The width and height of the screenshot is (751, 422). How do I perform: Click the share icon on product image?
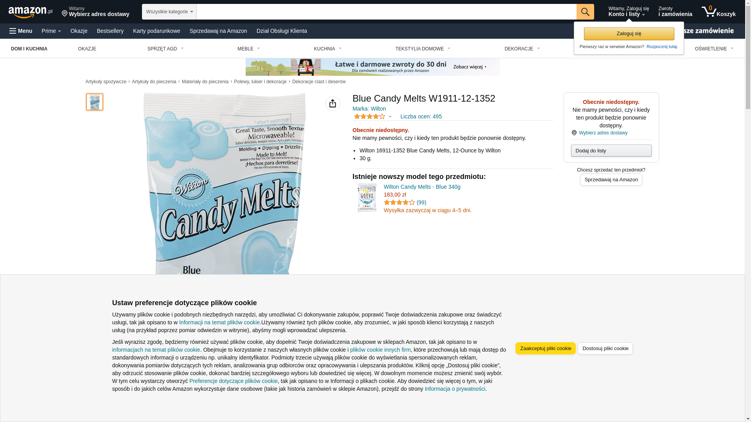pyautogui.click(x=332, y=104)
